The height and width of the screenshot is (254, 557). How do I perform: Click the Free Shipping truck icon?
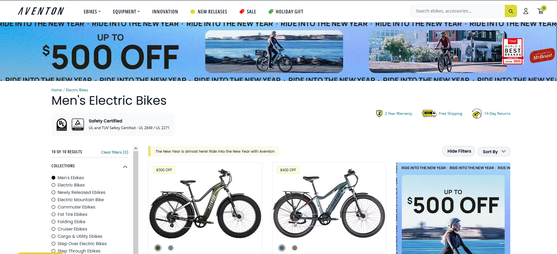pyautogui.click(x=429, y=114)
